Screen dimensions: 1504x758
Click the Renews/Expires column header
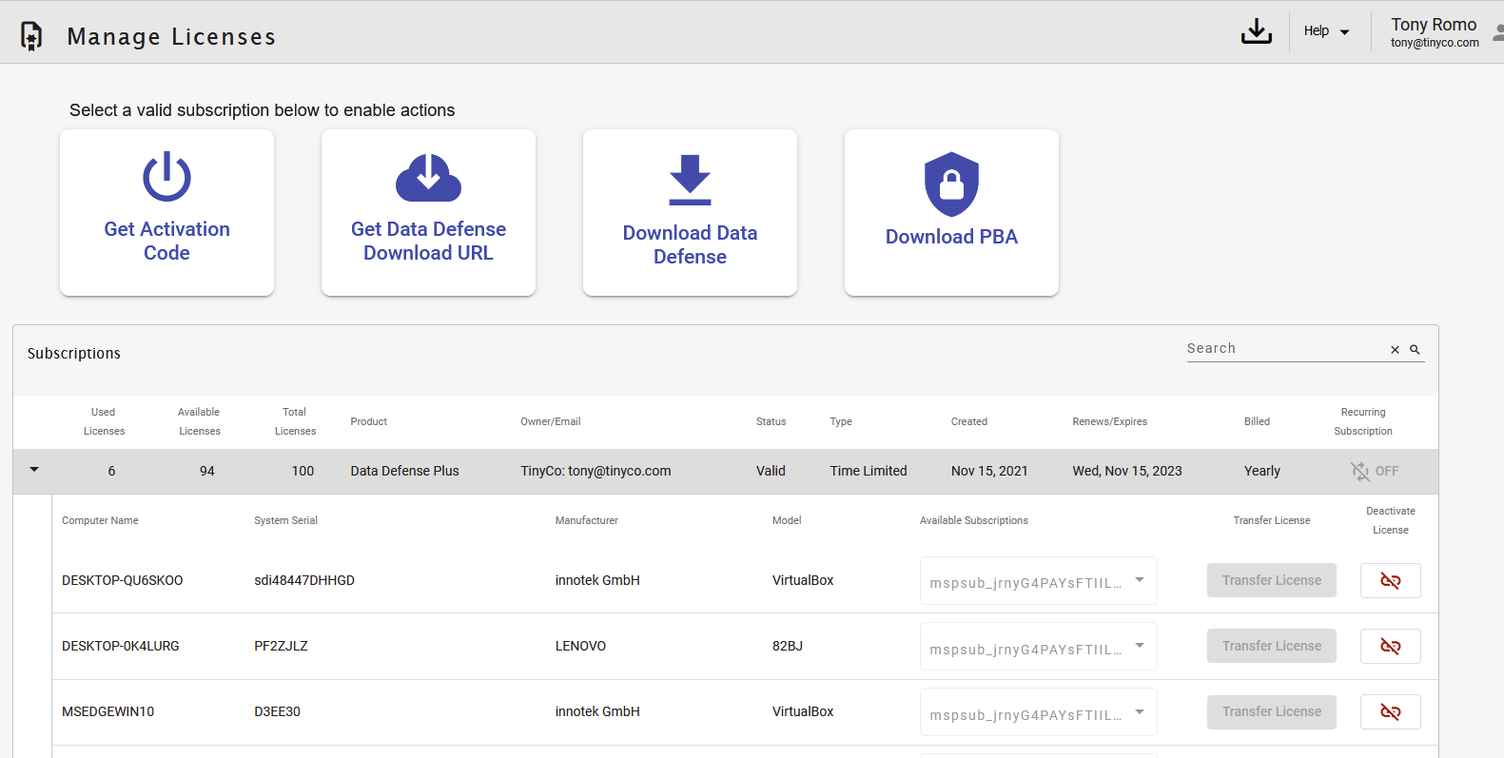point(1110,421)
